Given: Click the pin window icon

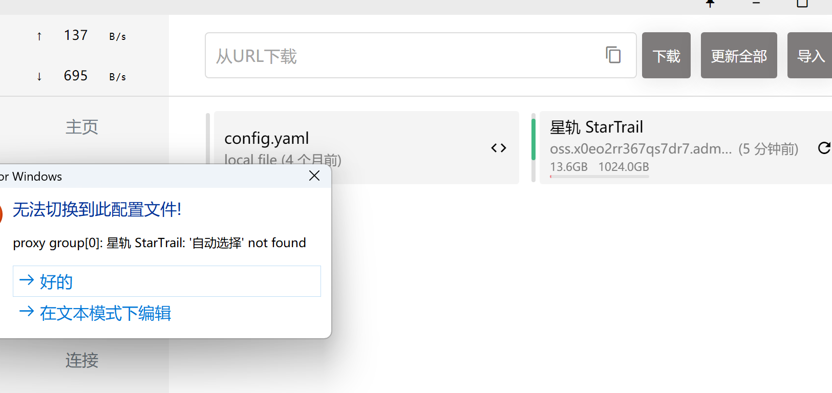Looking at the screenshot, I should [x=710, y=3].
